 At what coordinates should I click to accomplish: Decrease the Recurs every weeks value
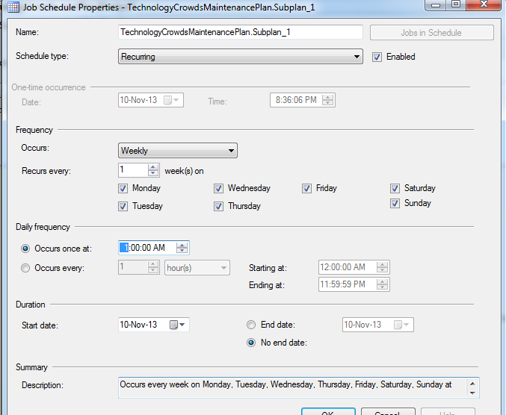[153, 173]
